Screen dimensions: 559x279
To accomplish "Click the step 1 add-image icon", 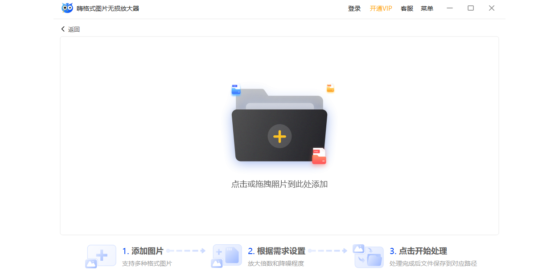I will tap(101, 256).
